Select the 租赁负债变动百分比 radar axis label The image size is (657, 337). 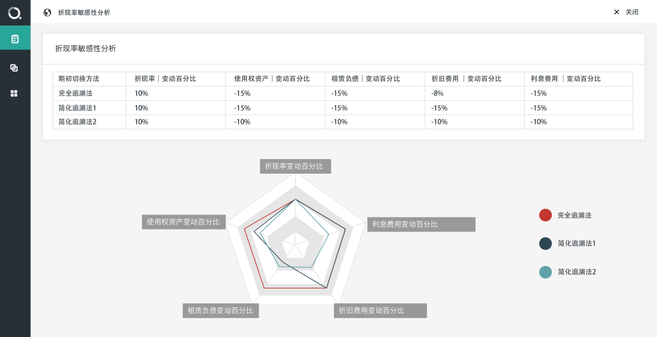click(x=220, y=311)
